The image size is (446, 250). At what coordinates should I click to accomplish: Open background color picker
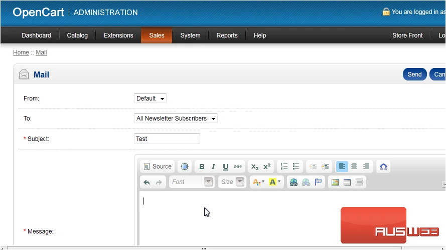click(274, 182)
